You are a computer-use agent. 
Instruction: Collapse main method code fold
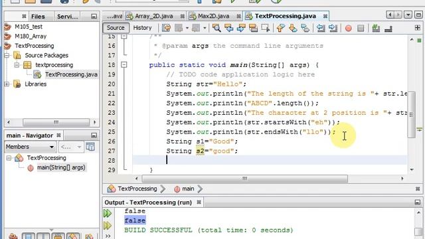coord(124,65)
